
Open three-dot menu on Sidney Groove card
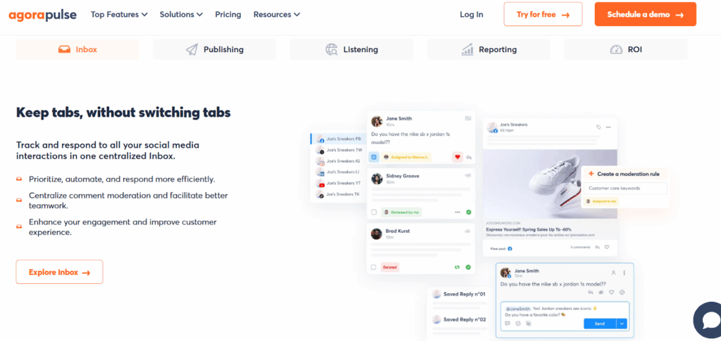458,212
